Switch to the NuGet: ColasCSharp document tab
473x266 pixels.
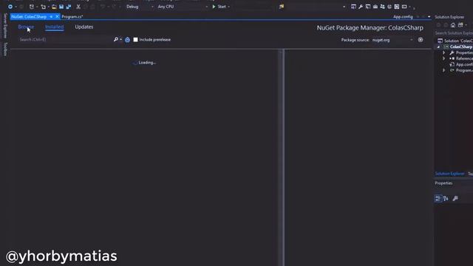click(x=29, y=16)
